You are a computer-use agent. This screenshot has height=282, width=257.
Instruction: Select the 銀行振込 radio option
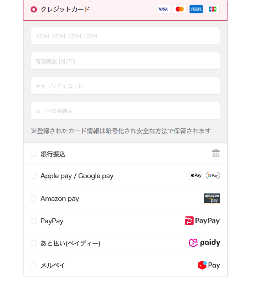[x=34, y=154]
